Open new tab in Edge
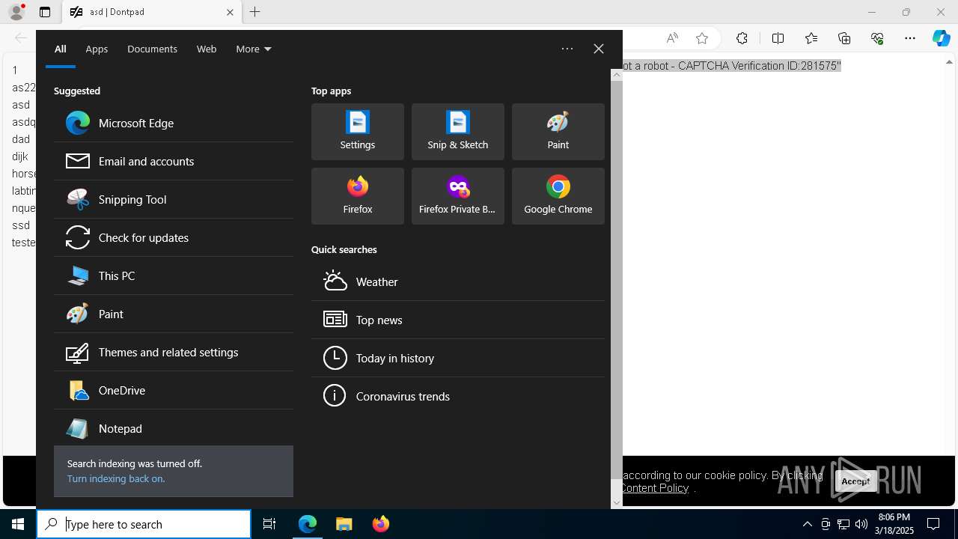Screen dimensions: 958x539 (x=255, y=12)
